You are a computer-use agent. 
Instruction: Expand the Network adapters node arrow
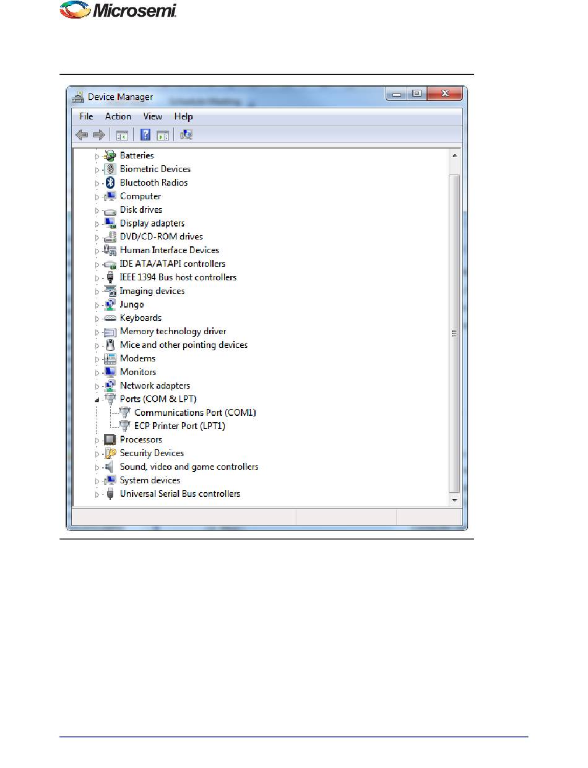tap(97, 386)
